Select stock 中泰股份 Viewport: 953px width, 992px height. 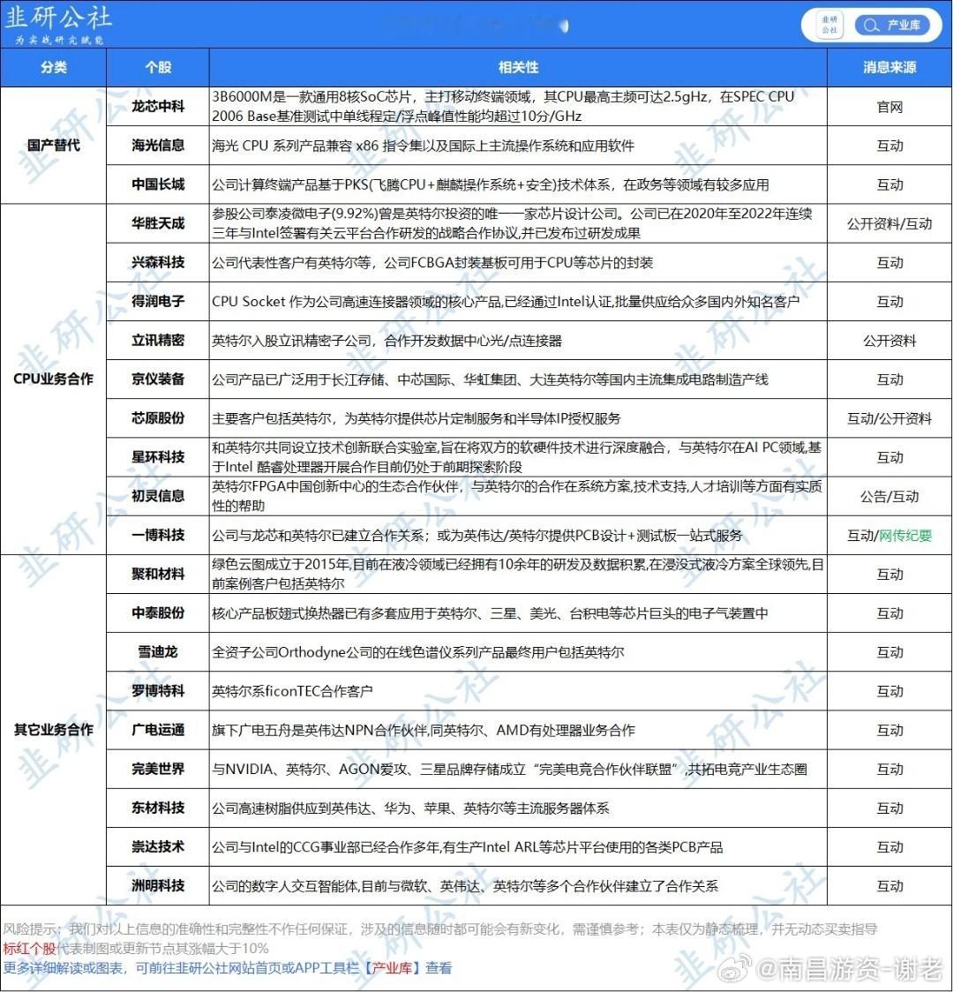(158, 613)
